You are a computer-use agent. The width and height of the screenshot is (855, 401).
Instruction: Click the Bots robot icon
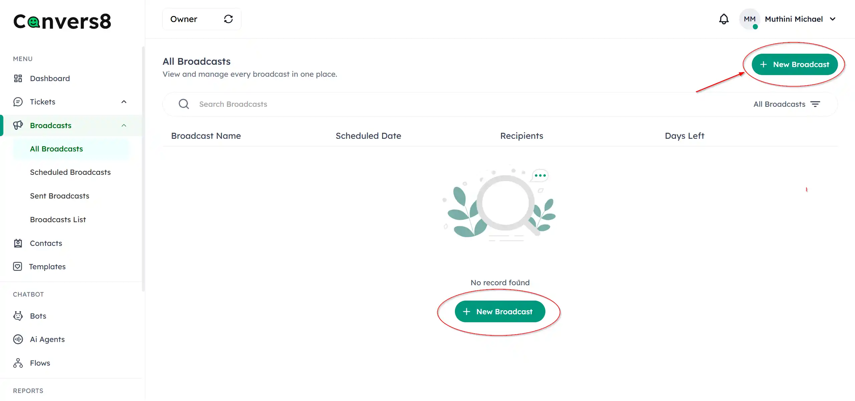click(18, 316)
